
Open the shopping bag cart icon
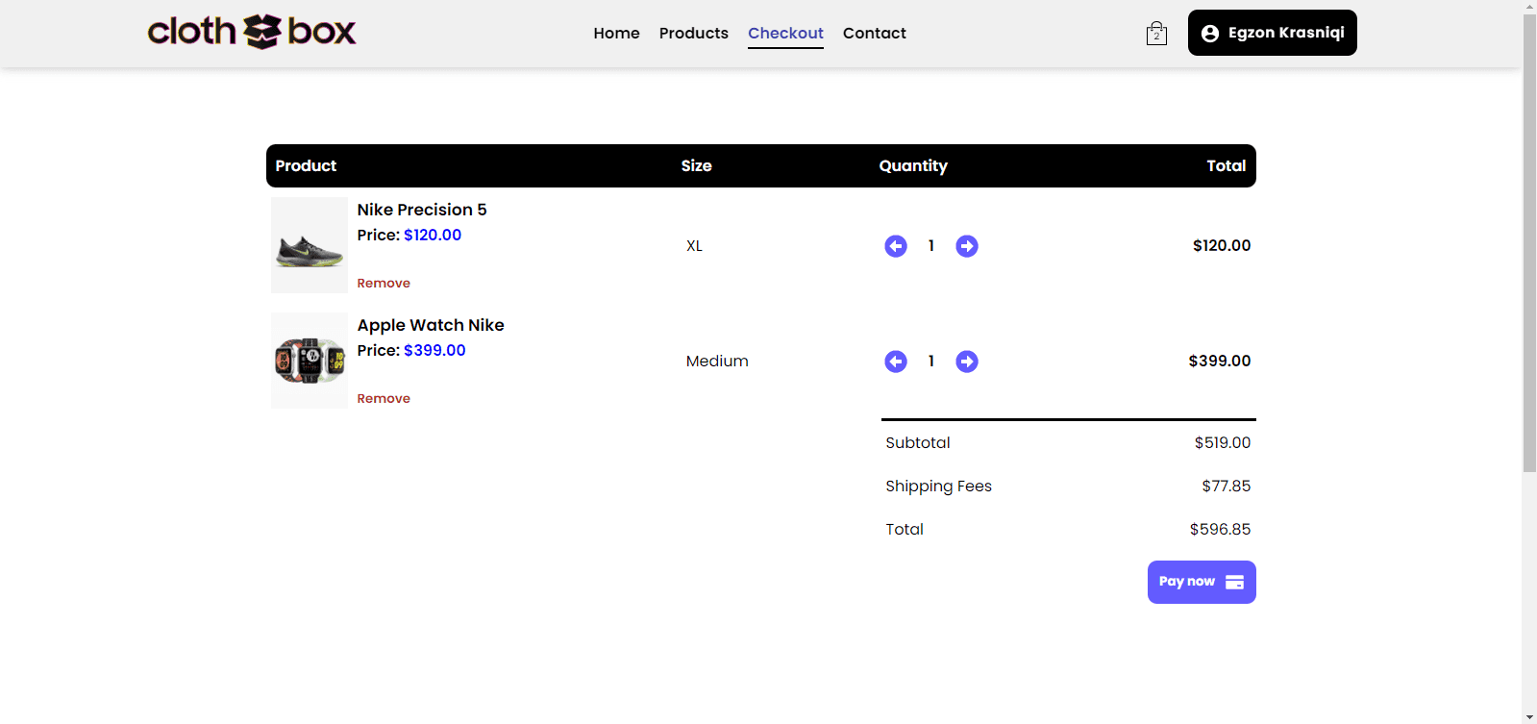click(1156, 34)
